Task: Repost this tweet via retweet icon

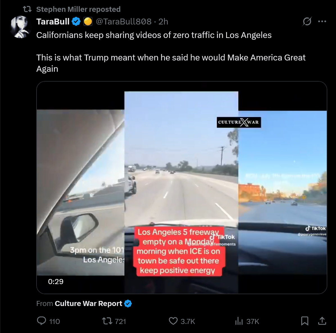Action: pos(107,321)
